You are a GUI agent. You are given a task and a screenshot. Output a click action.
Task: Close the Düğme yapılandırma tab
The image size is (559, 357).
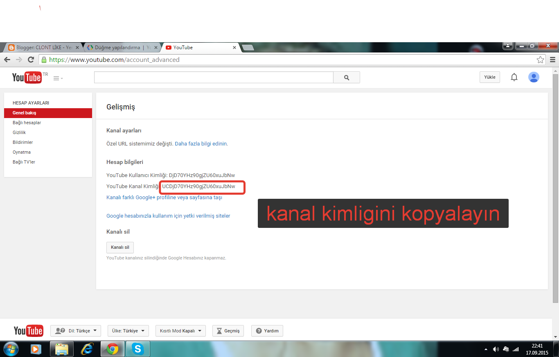click(x=156, y=48)
